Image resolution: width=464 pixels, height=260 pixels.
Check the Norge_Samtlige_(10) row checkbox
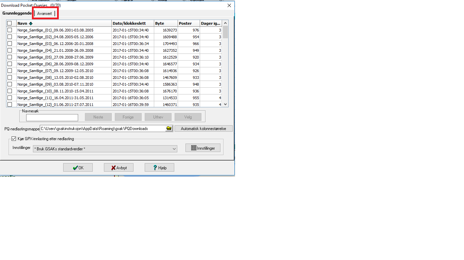tap(10, 91)
